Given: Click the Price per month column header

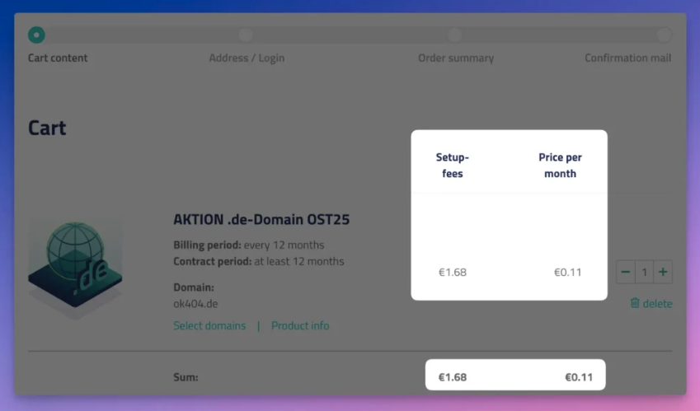Looking at the screenshot, I should point(561,165).
